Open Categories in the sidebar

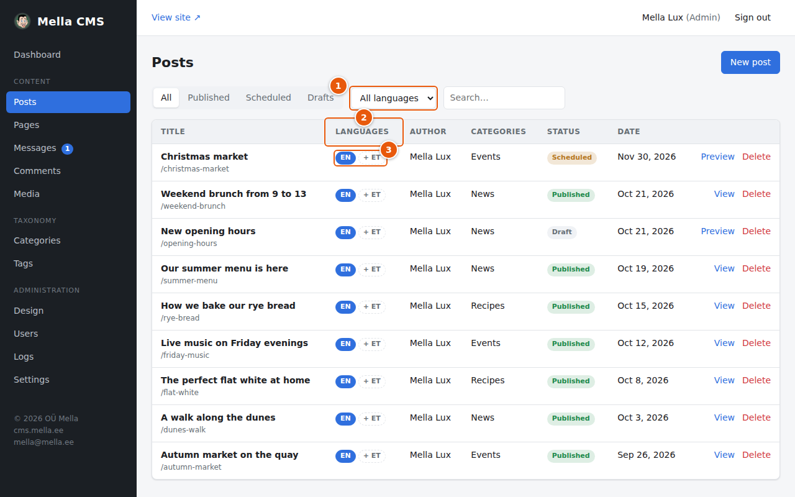(x=68, y=240)
